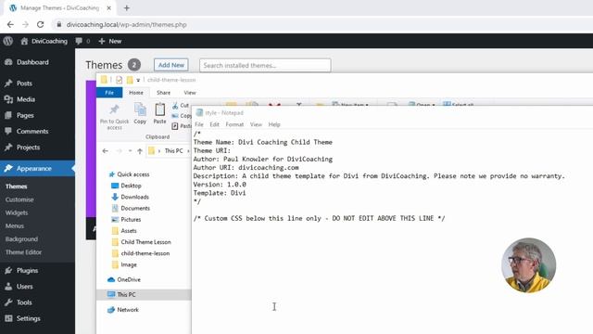This screenshot has width=593, height=334.
Task: Click This PC in Explorer address path
Action: [x=173, y=150]
